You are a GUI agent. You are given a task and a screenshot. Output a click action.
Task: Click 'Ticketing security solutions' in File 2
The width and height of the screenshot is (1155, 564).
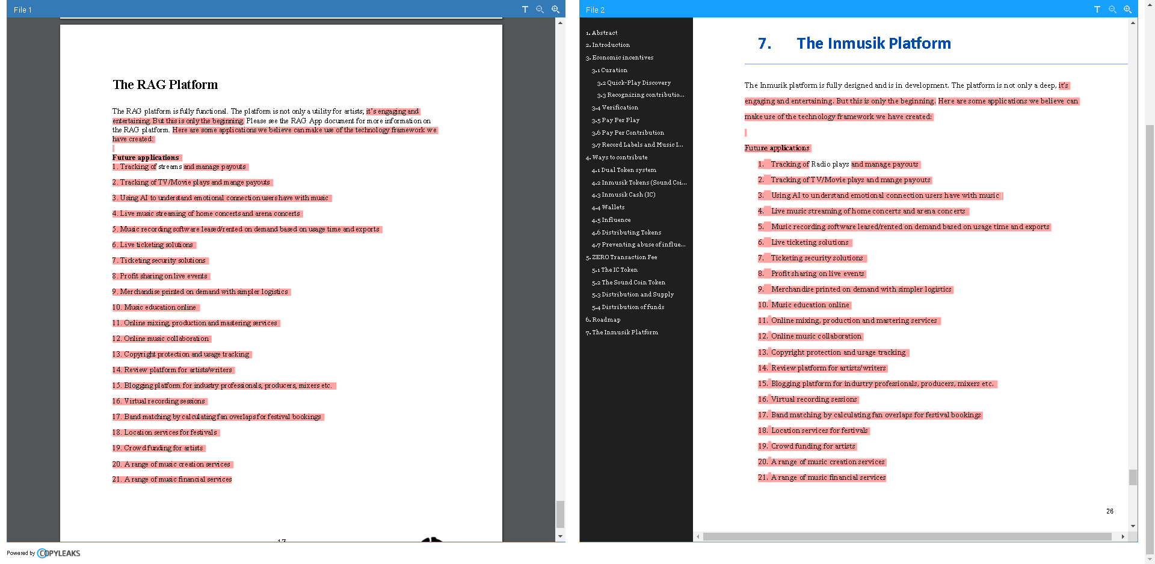[817, 258]
